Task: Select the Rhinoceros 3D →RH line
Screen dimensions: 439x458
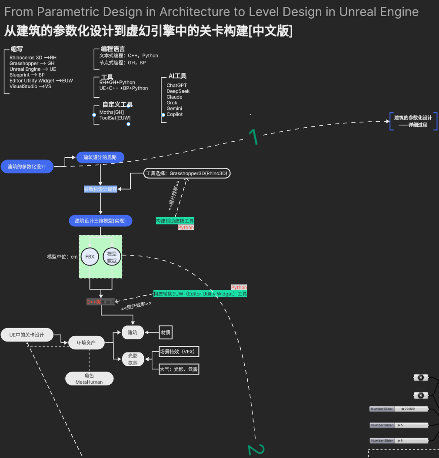Action: point(33,57)
